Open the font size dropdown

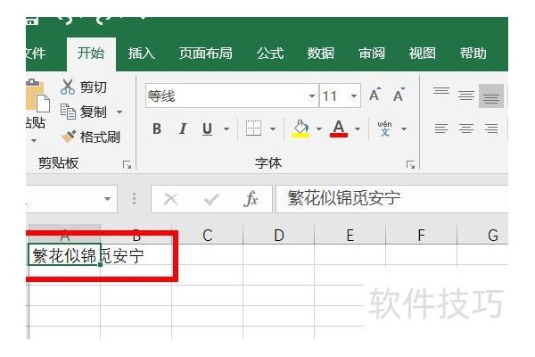354,96
